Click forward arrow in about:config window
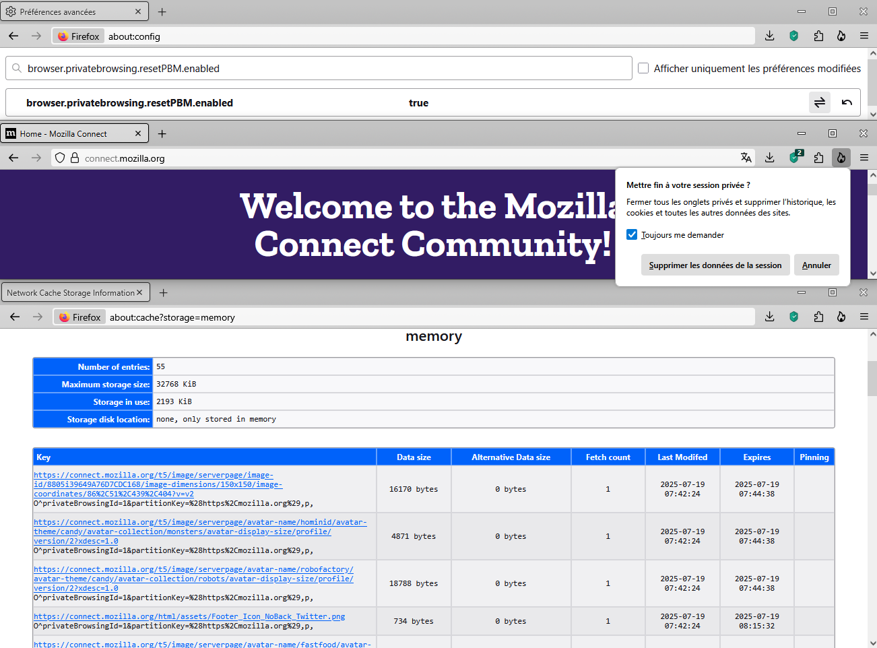The width and height of the screenshot is (877, 648). [x=36, y=36]
